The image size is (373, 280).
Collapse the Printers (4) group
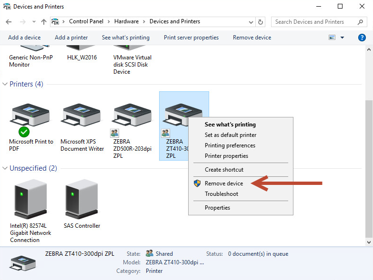point(5,84)
